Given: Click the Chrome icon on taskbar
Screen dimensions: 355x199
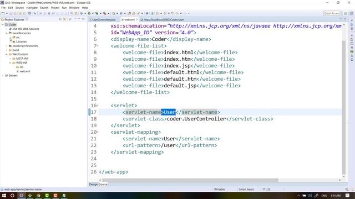Looking at the screenshot, I should point(38,196).
